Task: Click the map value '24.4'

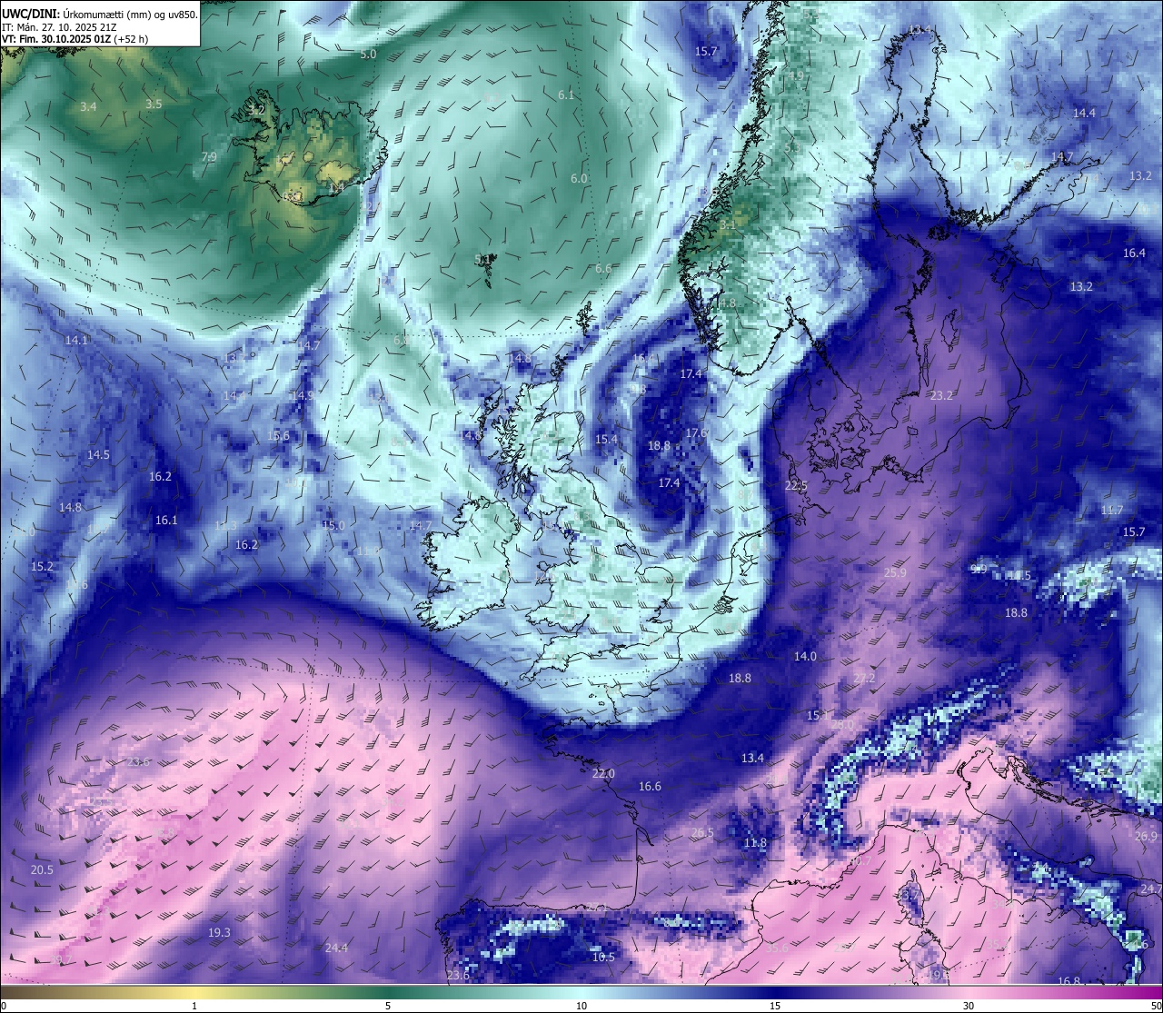Action: pos(336,948)
